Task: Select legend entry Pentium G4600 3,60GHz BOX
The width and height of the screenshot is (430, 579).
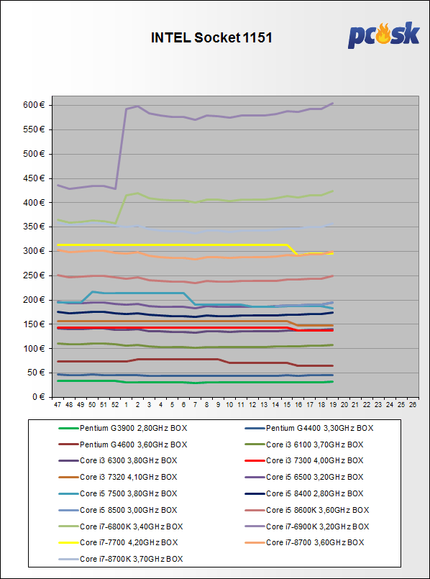Action: (123, 444)
